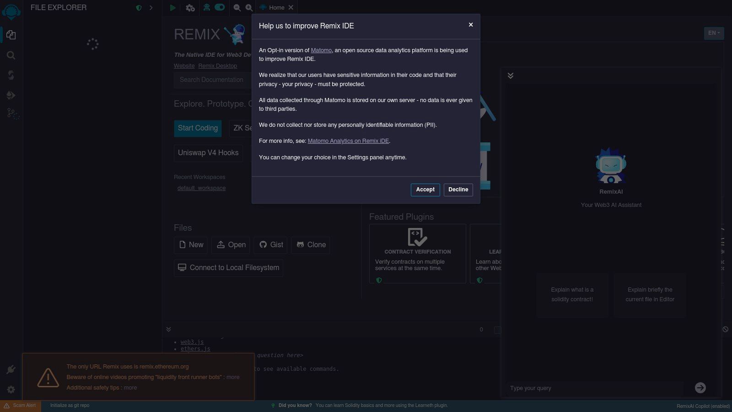Open the ethers.js link in terminal
The image size is (732, 412).
[x=195, y=349]
